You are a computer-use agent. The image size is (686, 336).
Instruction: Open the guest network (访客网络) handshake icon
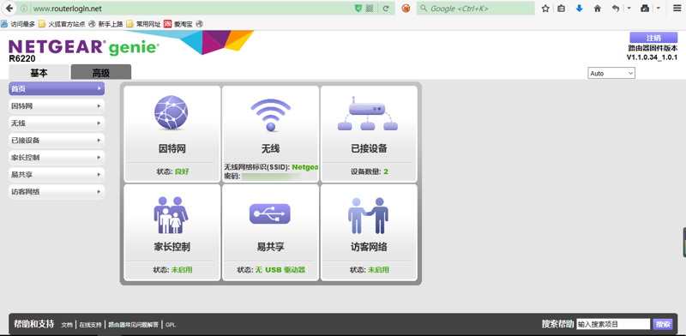(x=369, y=216)
